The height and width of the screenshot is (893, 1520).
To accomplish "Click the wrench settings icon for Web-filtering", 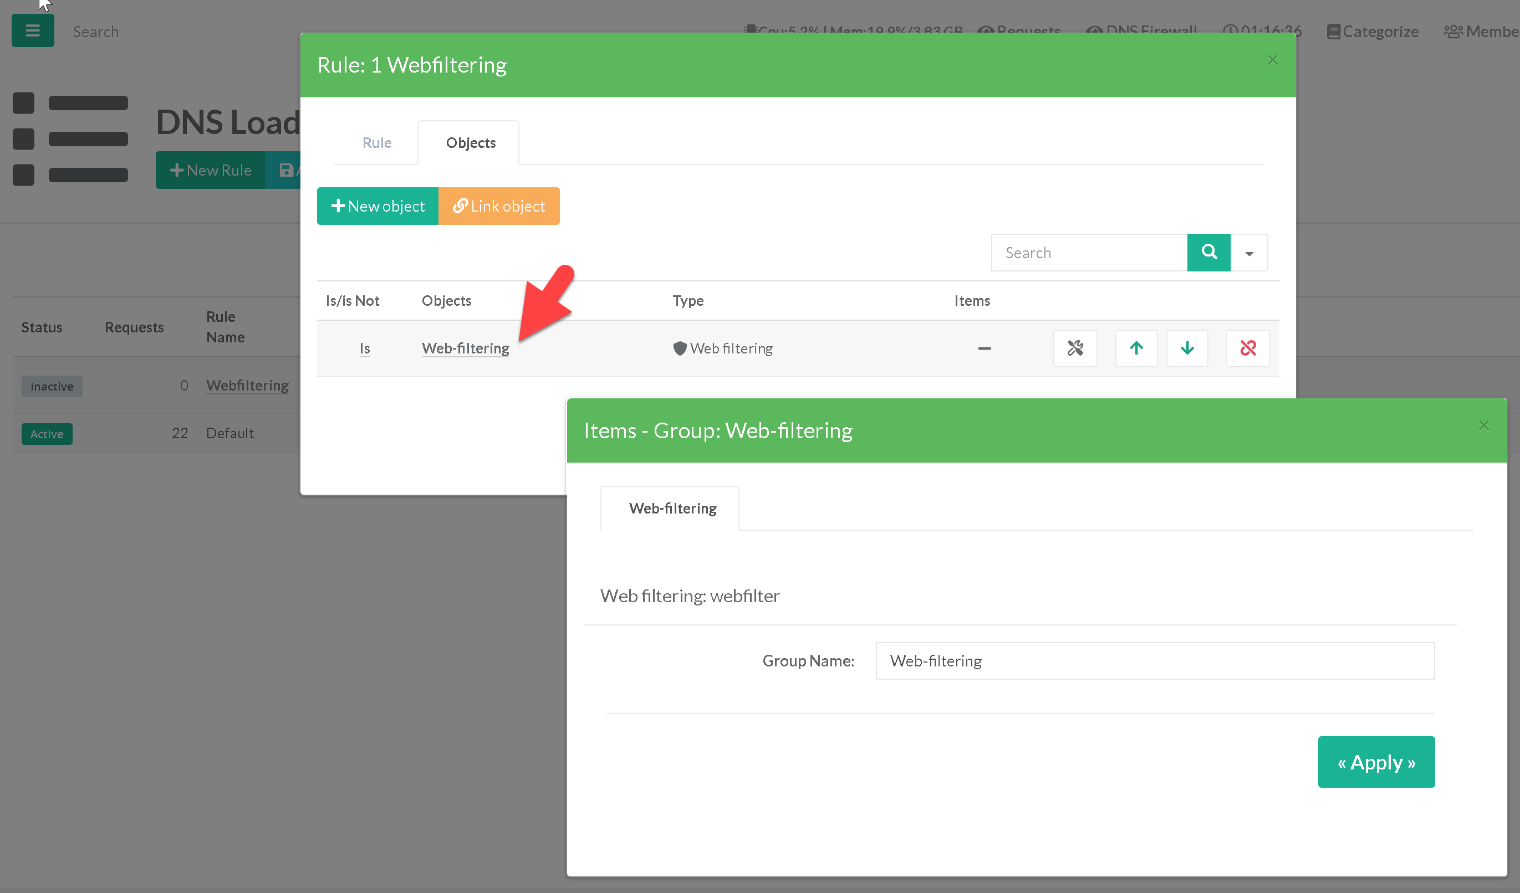I will (x=1074, y=348).
